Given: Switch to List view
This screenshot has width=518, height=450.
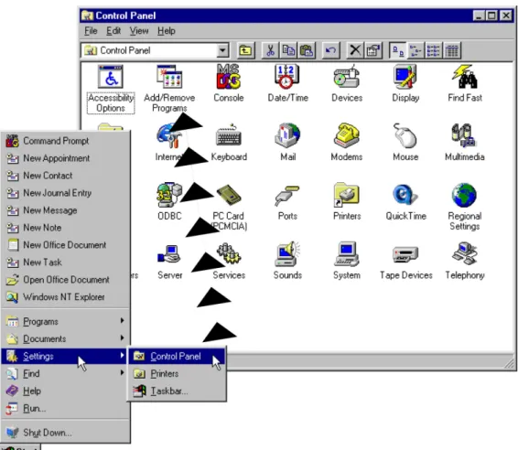Looking at the screenshot, I should (x=434, y=50).
